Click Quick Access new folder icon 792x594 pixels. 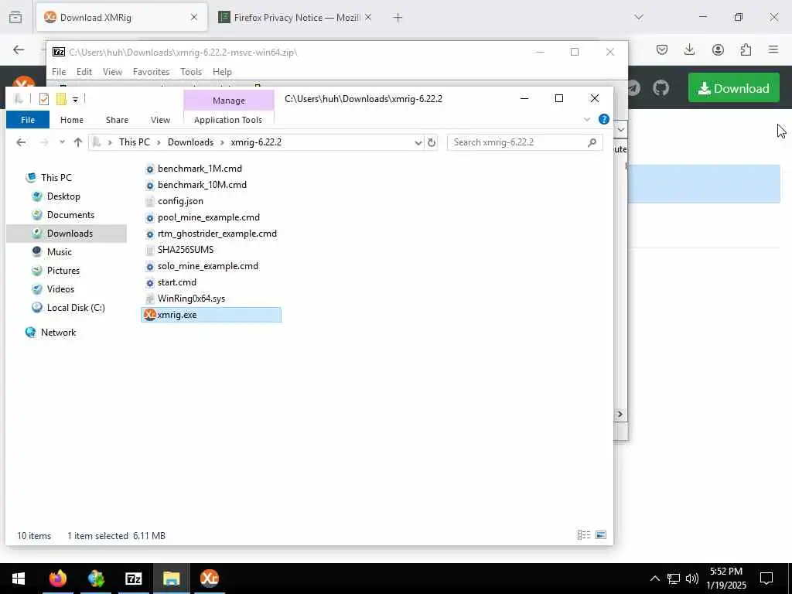(x=61, y=99)
